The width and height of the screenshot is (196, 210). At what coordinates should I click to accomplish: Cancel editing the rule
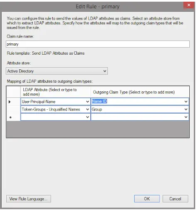click(x=175, y=199)
